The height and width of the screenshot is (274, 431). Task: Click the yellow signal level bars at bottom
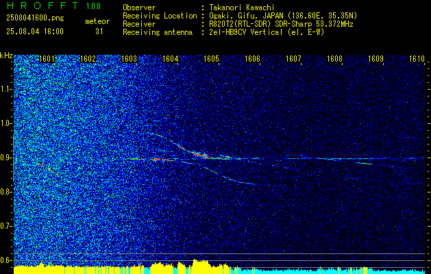click(121, 268)
